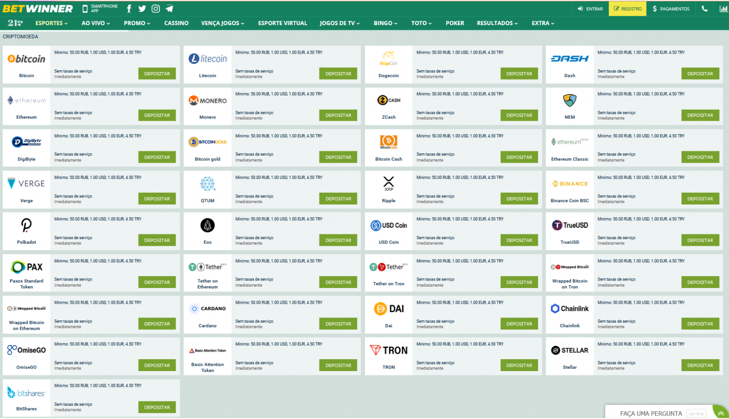Click Depositar for Basic Attention Token
729x419 pixels.
click(x=338, y=365)
